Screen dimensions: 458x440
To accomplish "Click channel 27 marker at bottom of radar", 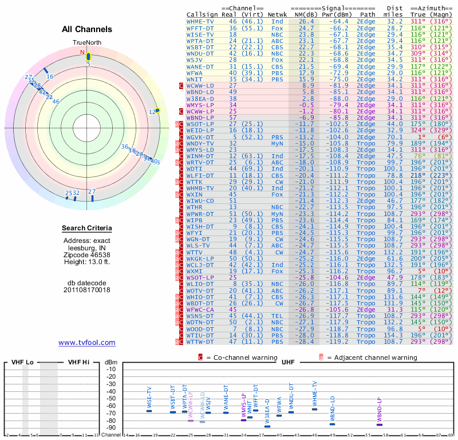I will 92,198.
